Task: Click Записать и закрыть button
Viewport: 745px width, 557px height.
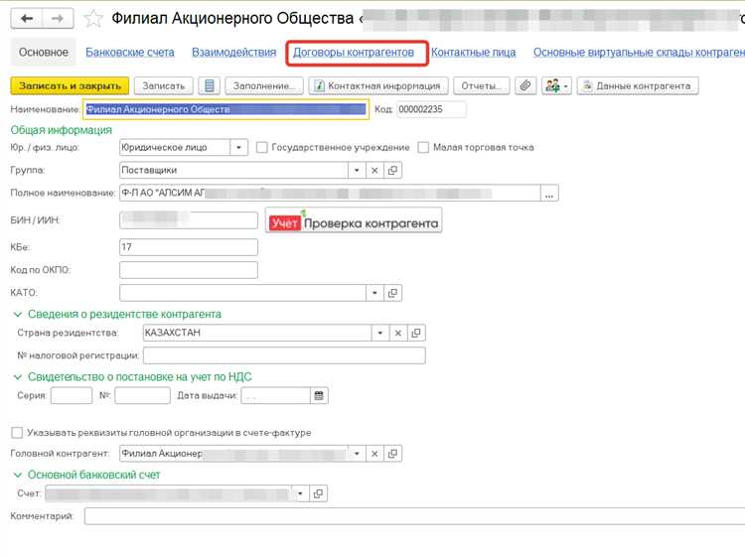Action: tap(70, 86)
